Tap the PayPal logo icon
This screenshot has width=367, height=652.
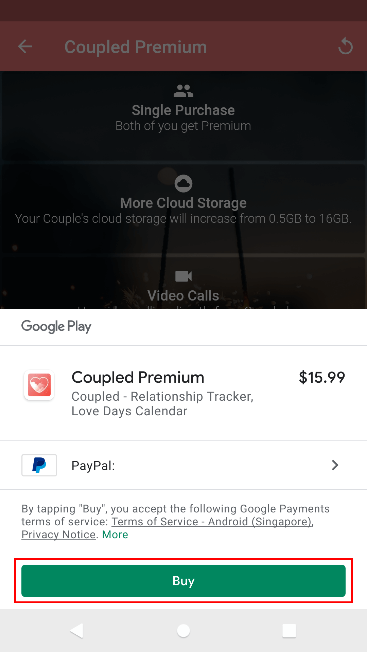click(x=39, y=465)
